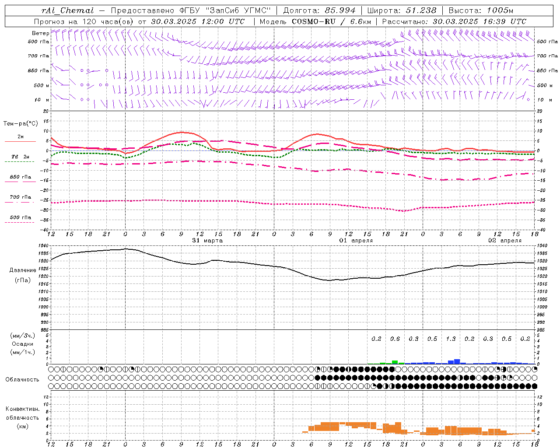
Task: Click the tallest green hourly precipitation bar
Action: (x=395, y=362)
